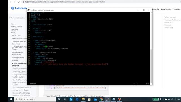The image size is (181, 102).
Task: Click the OneDrive cloud tray icon
Action: click(x=166, y=99)
